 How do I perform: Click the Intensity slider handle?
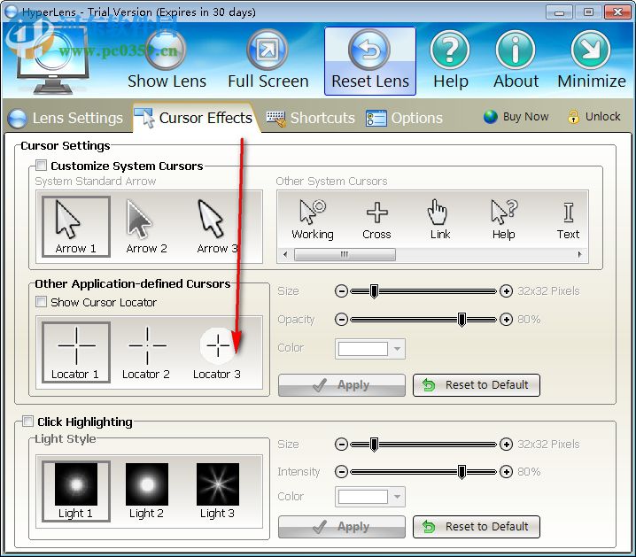(x=461, y=472)
